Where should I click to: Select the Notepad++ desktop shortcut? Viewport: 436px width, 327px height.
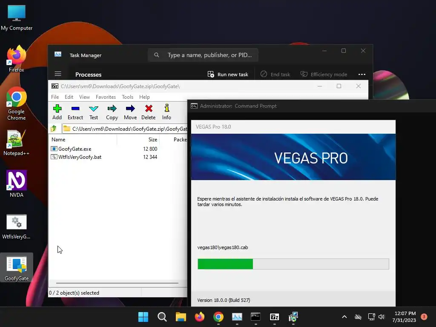[17, 143]
